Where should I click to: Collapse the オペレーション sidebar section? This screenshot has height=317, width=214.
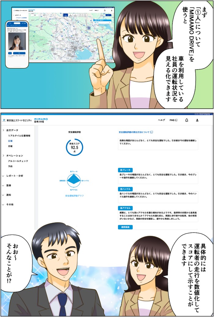[x=3, y=156]
